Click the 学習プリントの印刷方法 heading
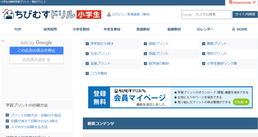258x137 pixels. pyautogui.click(x=27, y=105)
